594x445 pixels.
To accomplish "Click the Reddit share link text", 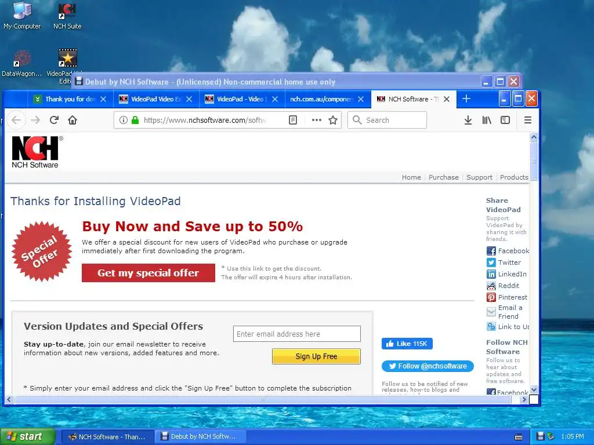I will 508,286.
